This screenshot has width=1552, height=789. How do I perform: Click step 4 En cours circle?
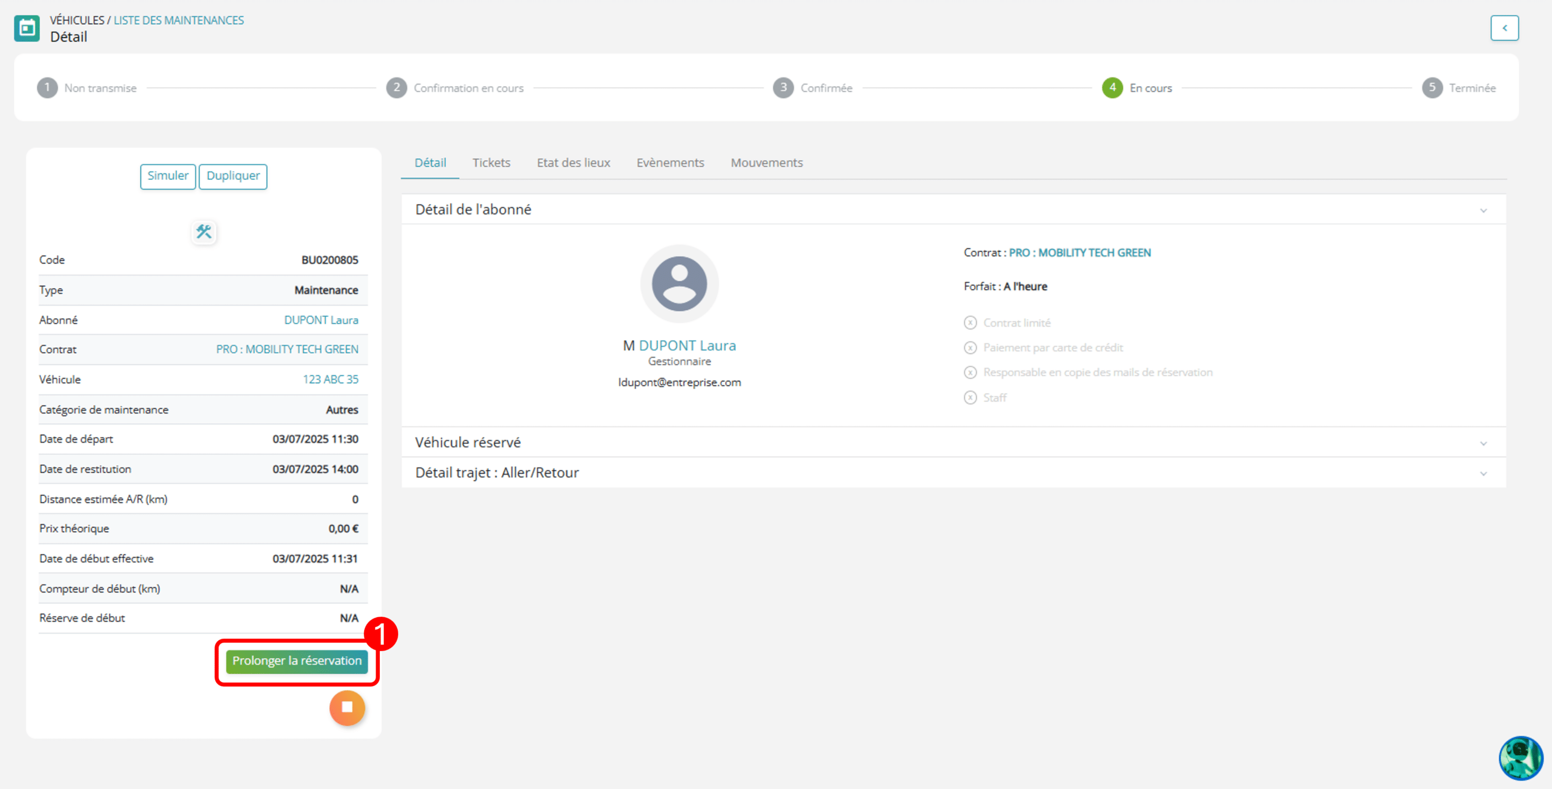coord(1112,88)
